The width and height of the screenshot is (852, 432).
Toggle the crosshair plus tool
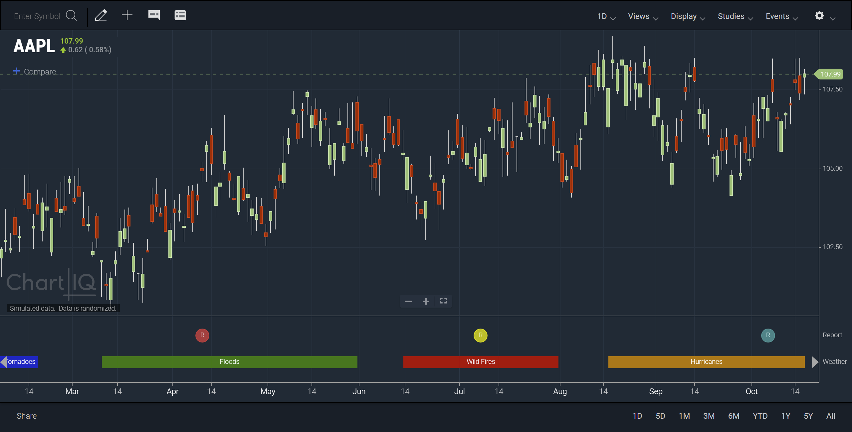(127, 15)
